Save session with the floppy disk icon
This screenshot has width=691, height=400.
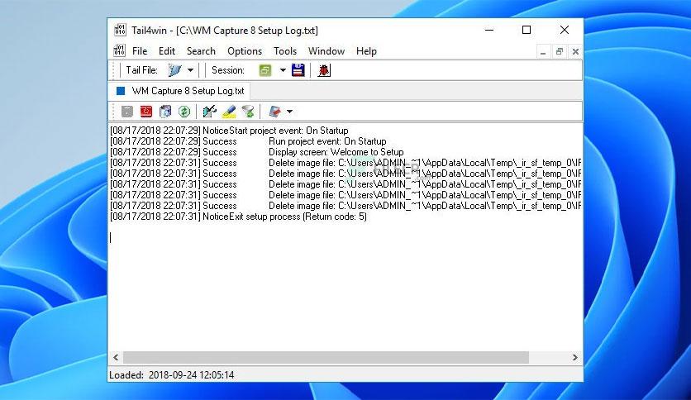298,70
